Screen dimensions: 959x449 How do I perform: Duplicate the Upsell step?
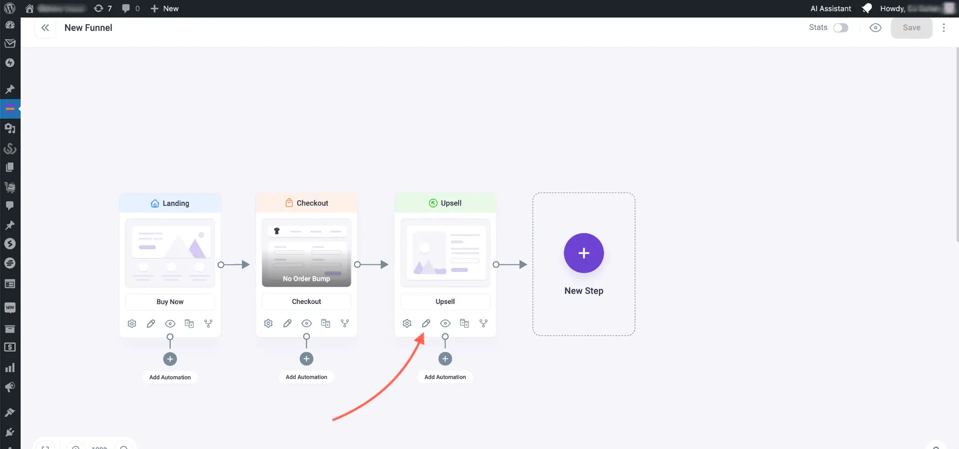click(464, 323)
